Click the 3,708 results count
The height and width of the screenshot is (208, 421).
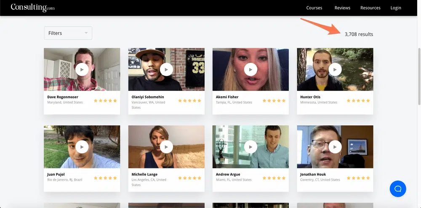359,34
